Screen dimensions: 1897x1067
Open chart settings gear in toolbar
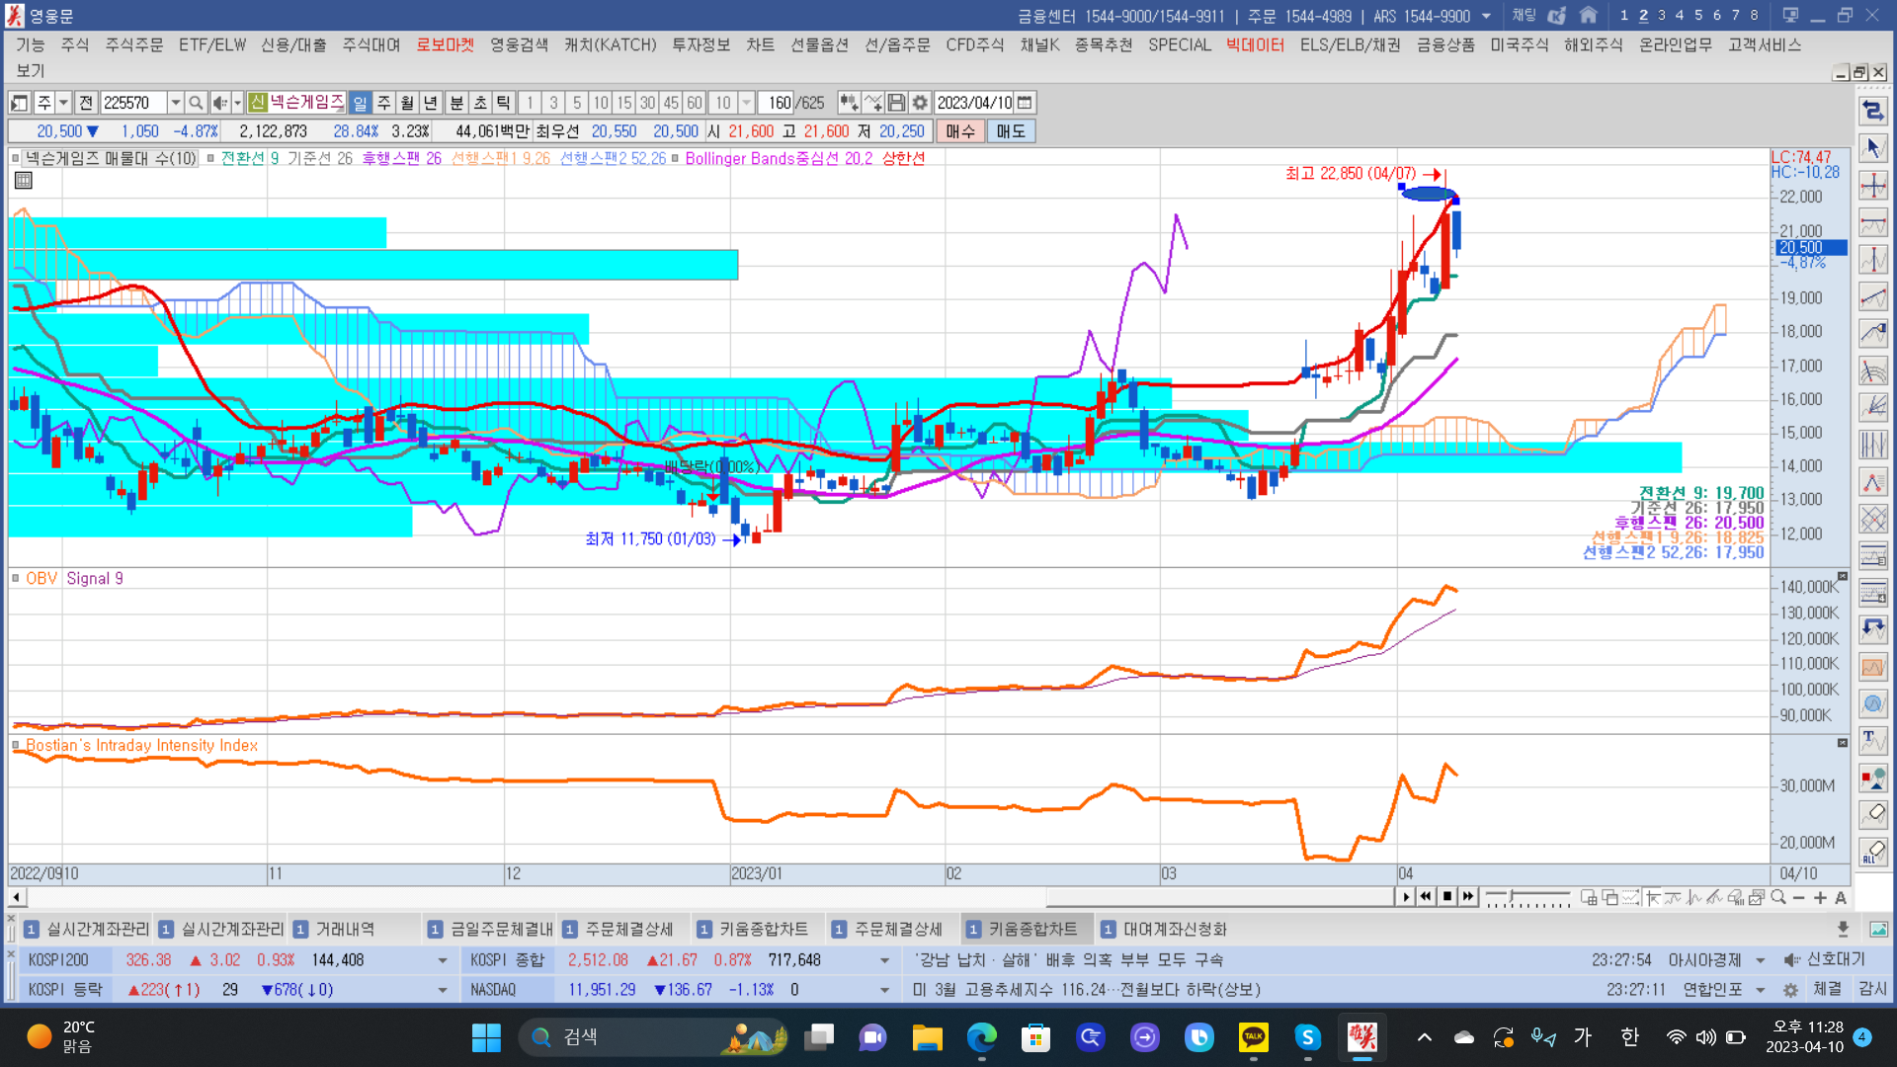pos(920,103)
